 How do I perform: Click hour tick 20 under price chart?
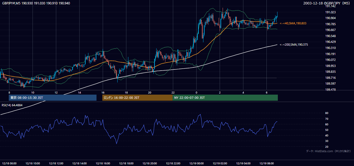click(x=150, y=92)
